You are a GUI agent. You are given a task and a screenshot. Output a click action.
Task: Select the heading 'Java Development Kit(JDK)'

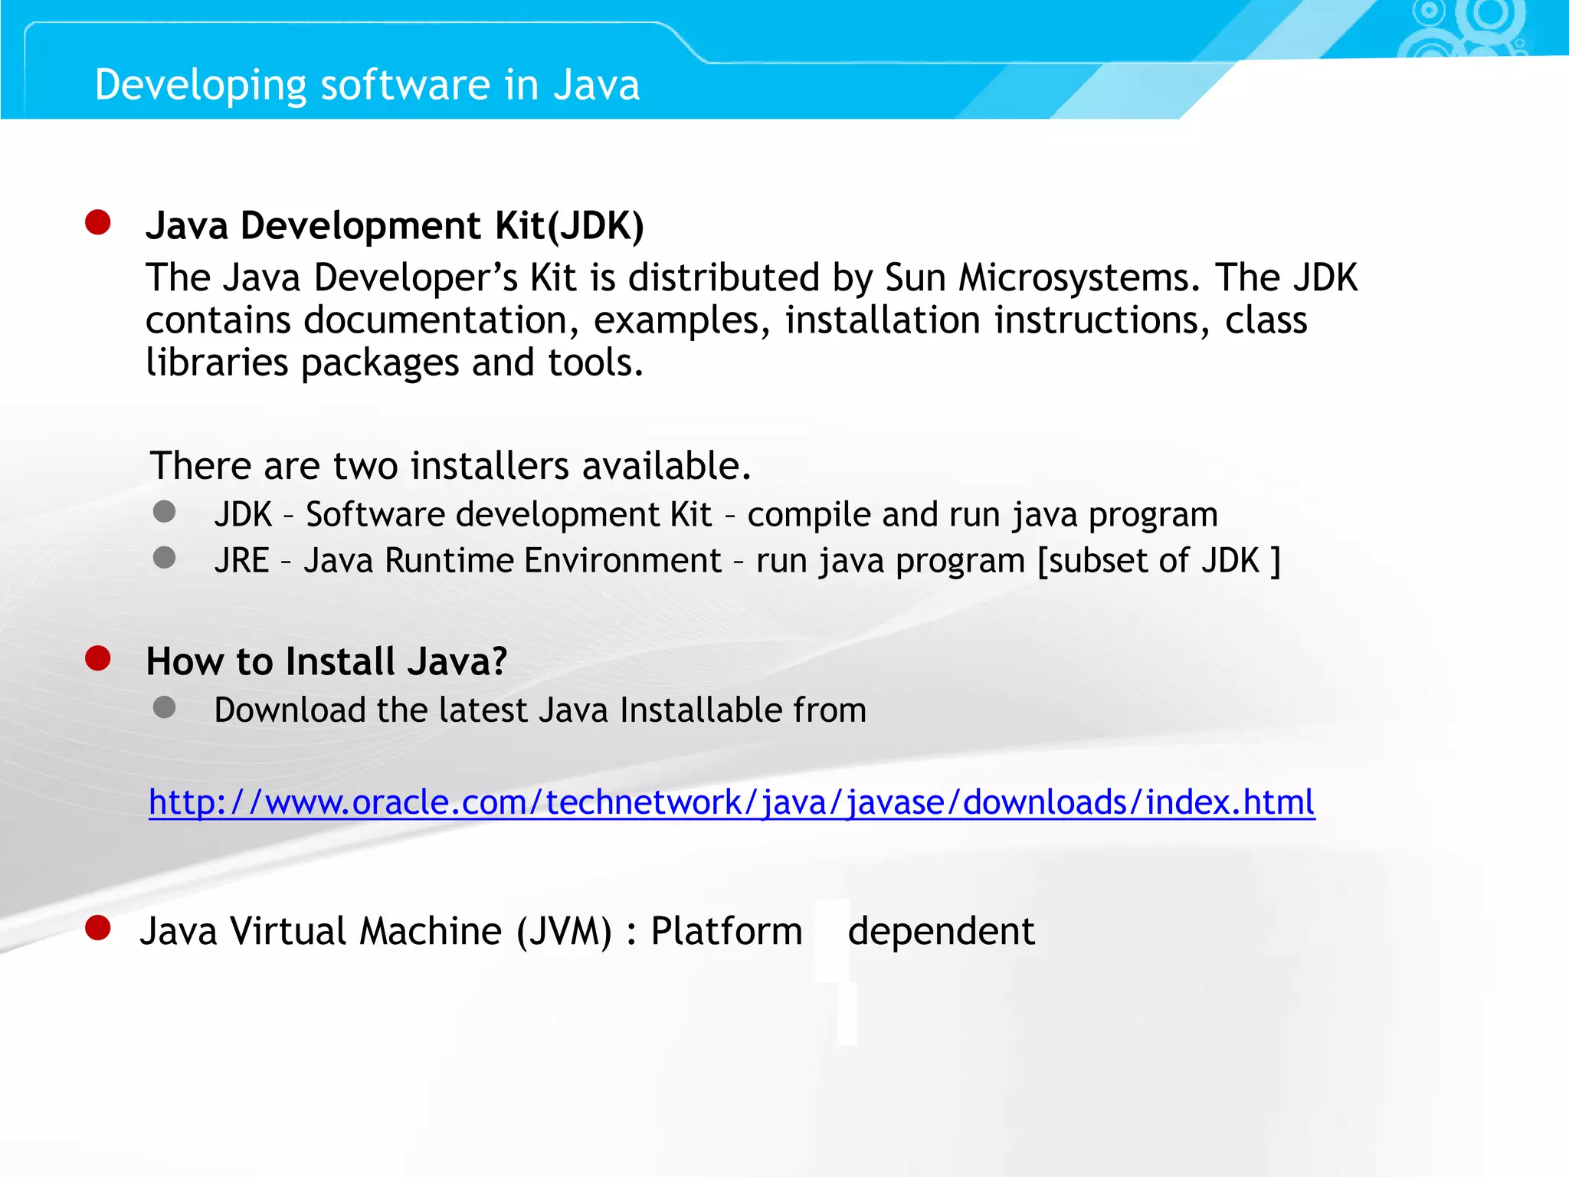395,226
